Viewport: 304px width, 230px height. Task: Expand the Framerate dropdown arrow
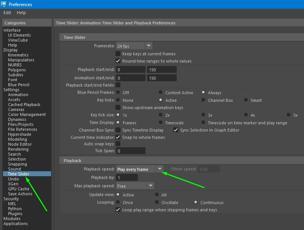coord(149,46)
